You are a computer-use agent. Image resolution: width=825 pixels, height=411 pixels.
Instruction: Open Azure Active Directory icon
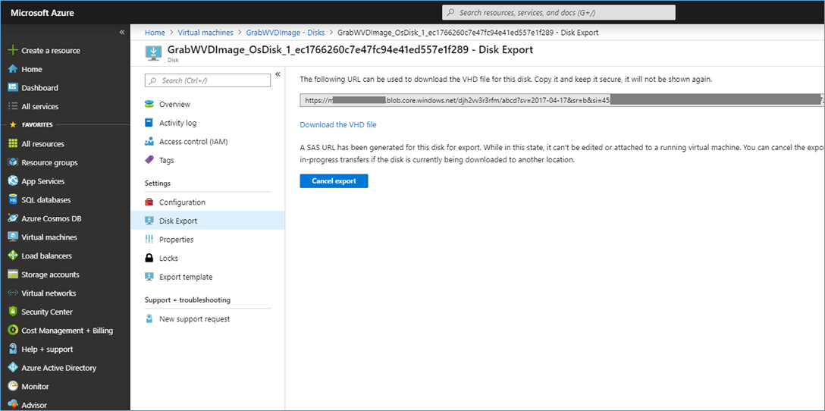[13, 368]
